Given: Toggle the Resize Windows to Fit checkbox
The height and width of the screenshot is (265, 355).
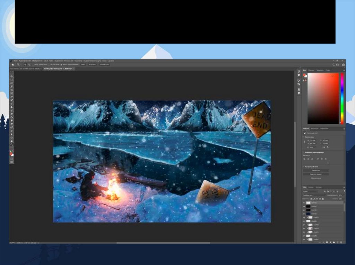Looking at the screenshot, I should click(34, 65).
